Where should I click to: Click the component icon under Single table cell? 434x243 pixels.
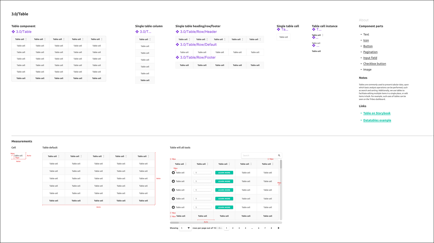click(278, 29)
